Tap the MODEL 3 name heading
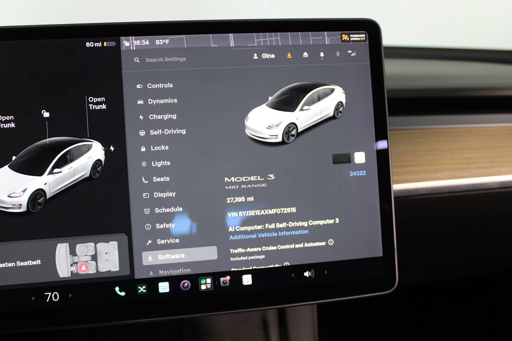This screenshot has height=341, width=512. point(250,179)
